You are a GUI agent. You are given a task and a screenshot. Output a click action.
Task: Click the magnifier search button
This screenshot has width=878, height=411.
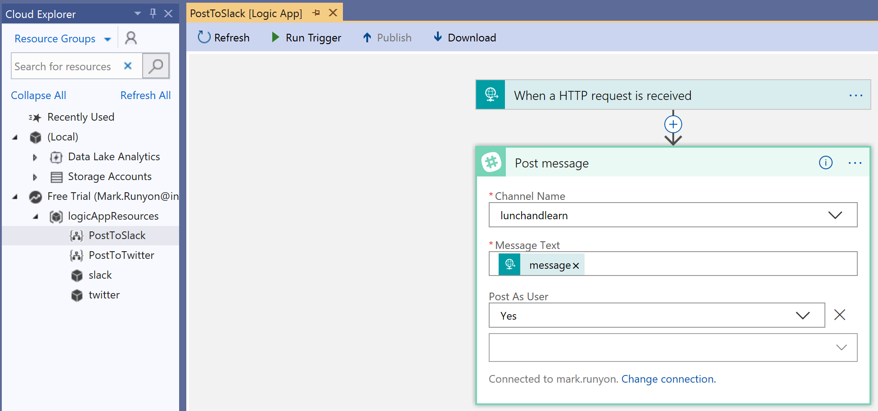[156, 66]
